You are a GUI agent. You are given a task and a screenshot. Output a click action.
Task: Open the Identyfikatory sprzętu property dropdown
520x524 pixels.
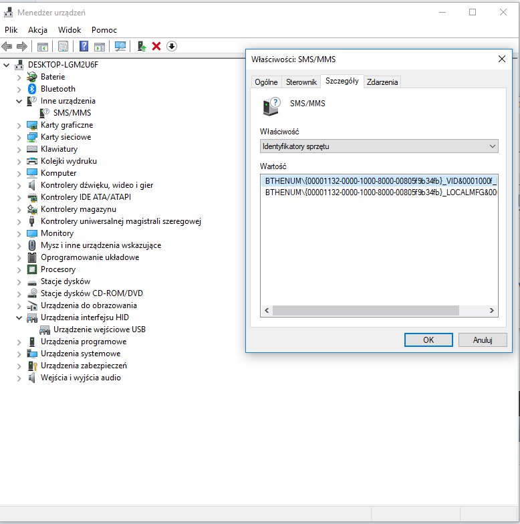(379, 146)
